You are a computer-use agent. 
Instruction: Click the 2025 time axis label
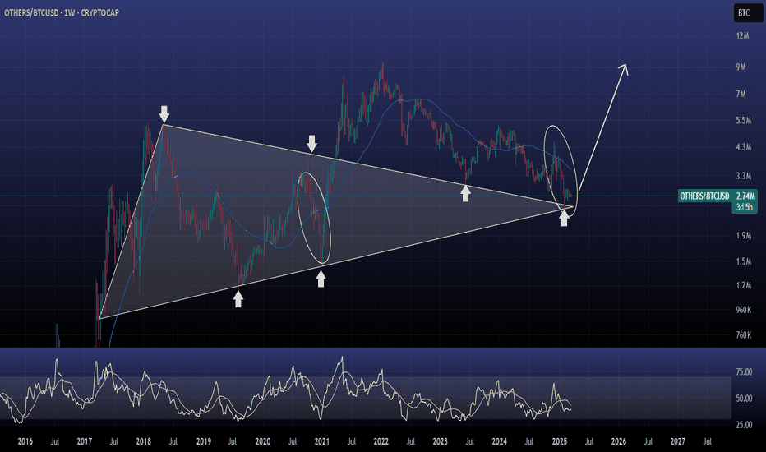[x=560, y=442]
